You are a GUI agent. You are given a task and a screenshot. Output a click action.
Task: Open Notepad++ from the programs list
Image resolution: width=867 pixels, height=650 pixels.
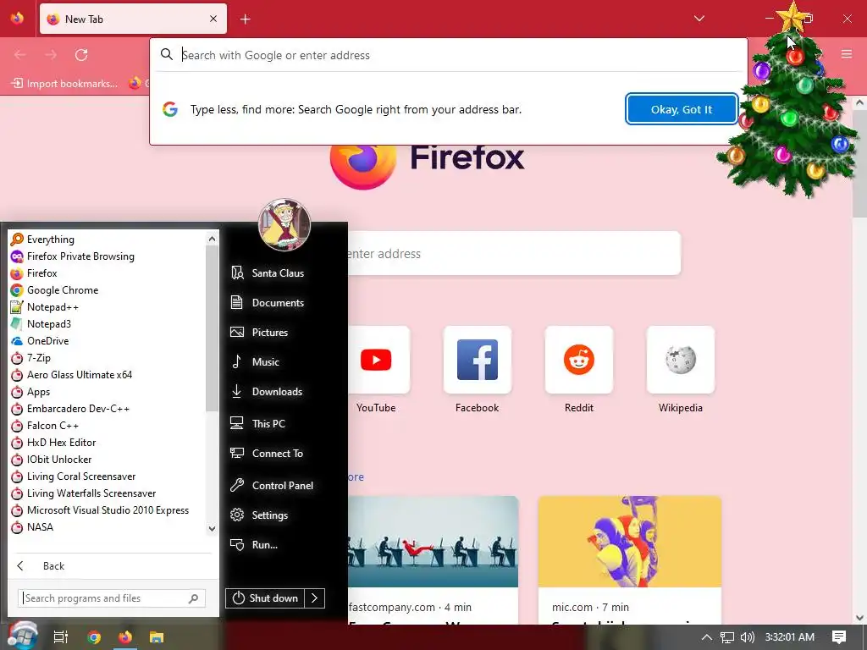pyautogui.click(x=52, y=307)
